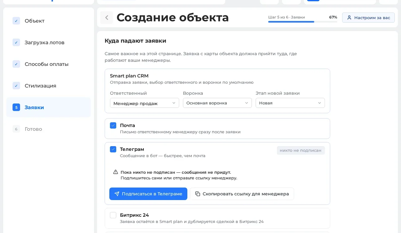Viewport: 401px width, 233px height.
Task: Click the back arrow beside Создание объекта
Action: (x=107, y=18)
